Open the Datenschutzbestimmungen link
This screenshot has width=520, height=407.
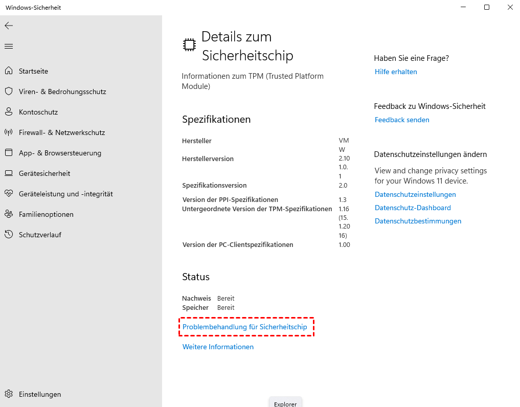(418, 221)
